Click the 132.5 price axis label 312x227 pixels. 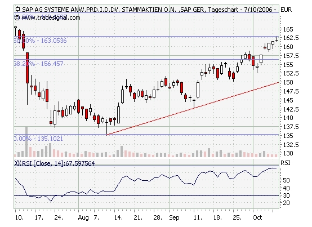pyautogui.click(x=291, y=145)
